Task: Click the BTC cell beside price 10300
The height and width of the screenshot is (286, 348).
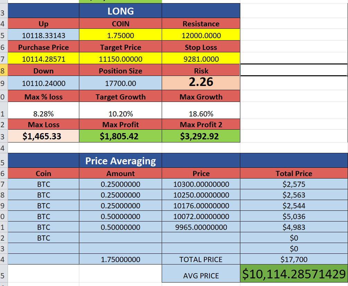Action: [x=44, y=184]
